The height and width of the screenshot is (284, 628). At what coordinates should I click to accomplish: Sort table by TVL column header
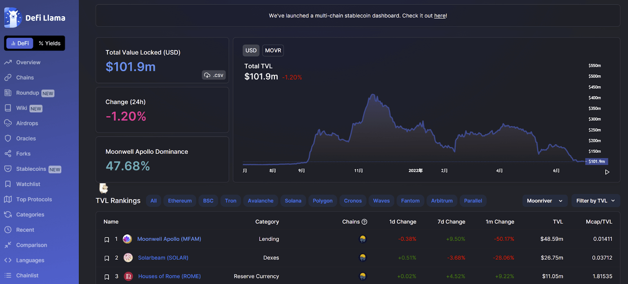(x=558, y=222)
